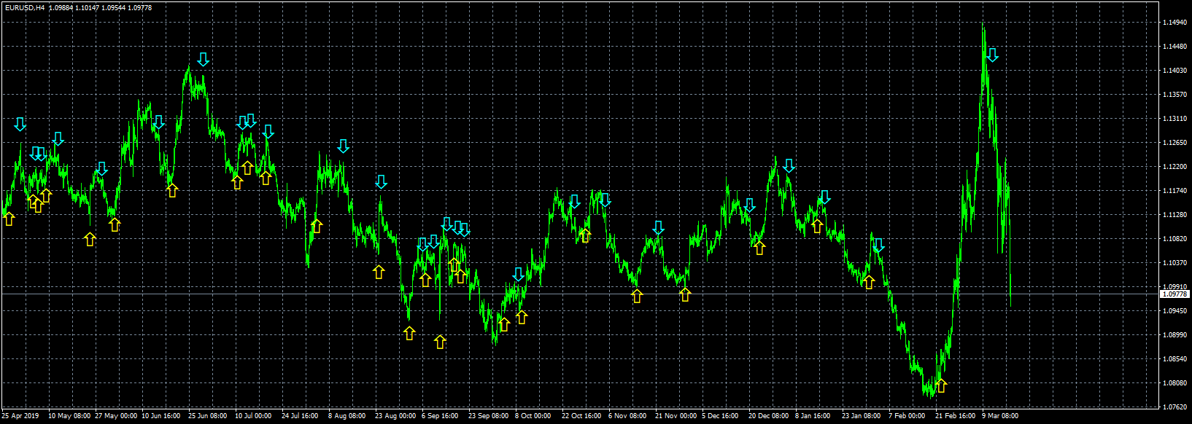Click the 22 Oct 16:00 time label
This screenshot has height=424, width=1192.
tap(581, 416)
